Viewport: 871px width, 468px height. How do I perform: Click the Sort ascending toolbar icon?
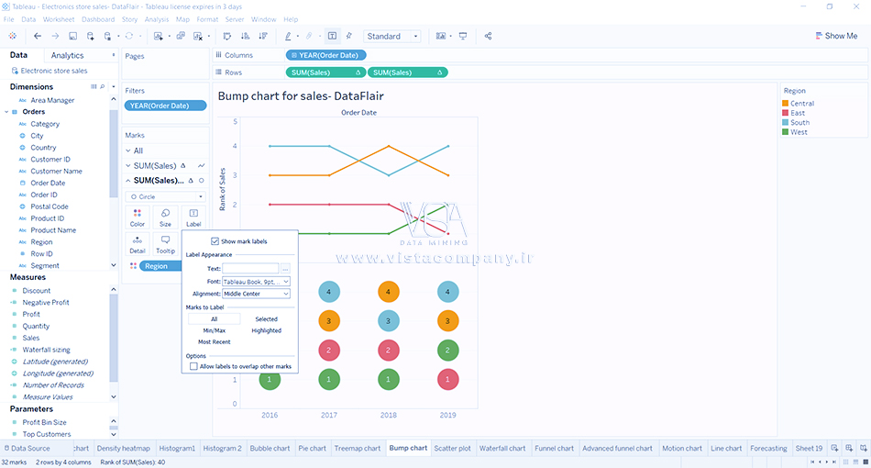(x=245, y=36)
